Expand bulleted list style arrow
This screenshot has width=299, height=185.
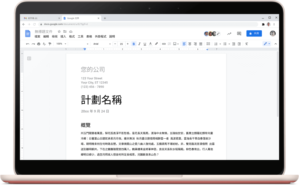(x=229, y=44)
